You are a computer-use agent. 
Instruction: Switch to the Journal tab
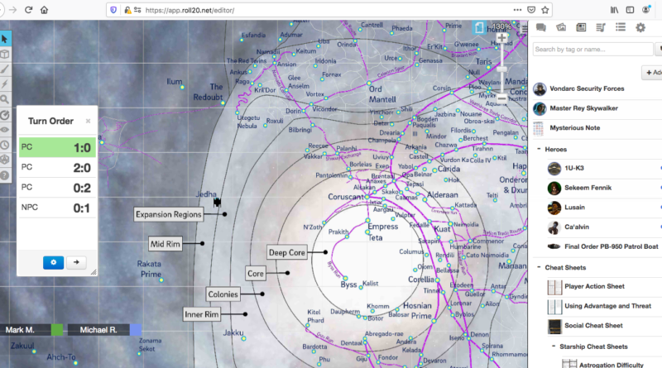(x=581, y=28)
